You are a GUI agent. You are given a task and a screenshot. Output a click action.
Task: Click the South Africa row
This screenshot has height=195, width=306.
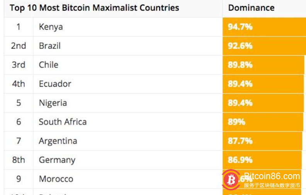pos(63,122)
